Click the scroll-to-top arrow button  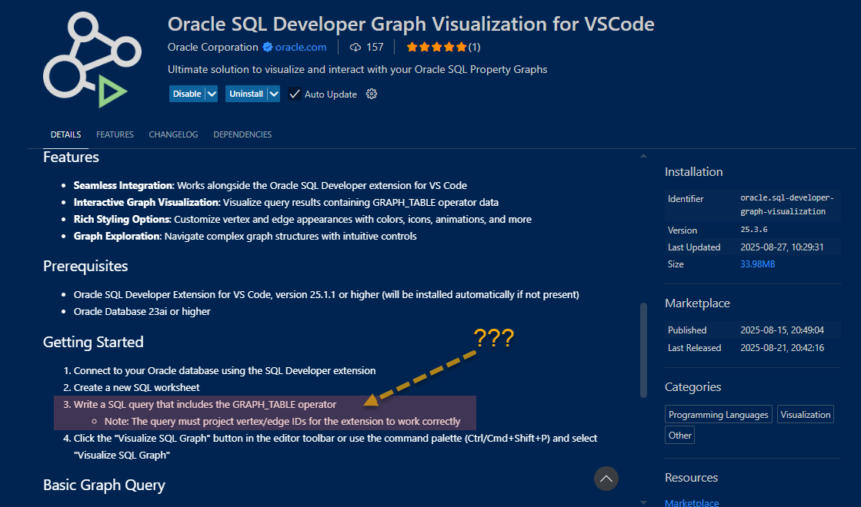click(606, 479)
